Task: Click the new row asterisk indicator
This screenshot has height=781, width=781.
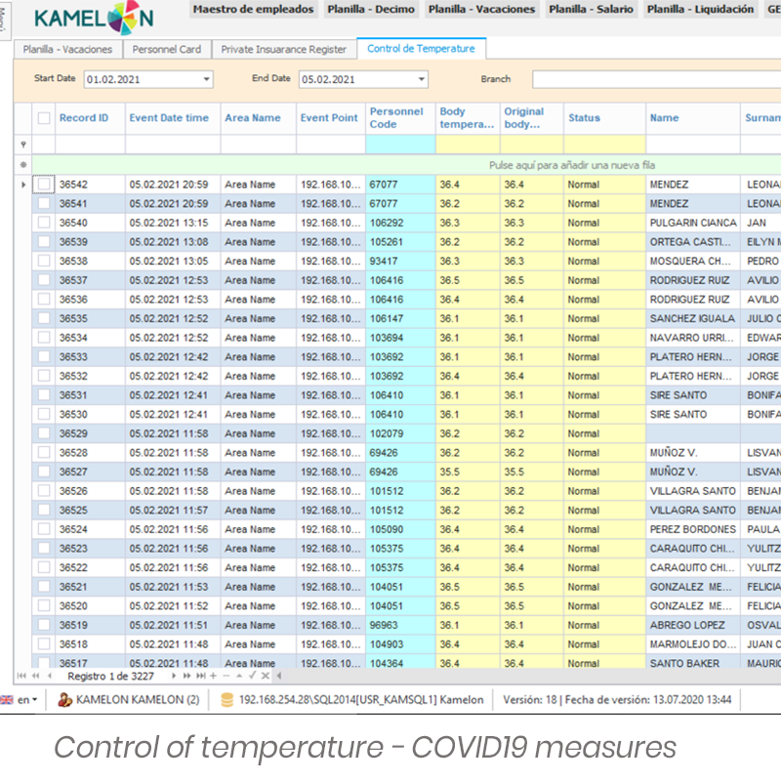Action: (22, 165)
